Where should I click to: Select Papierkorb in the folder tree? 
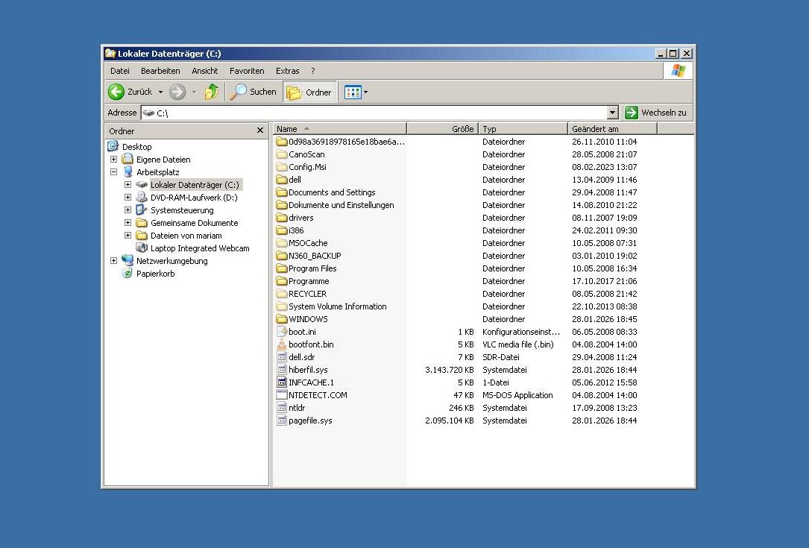155,274
